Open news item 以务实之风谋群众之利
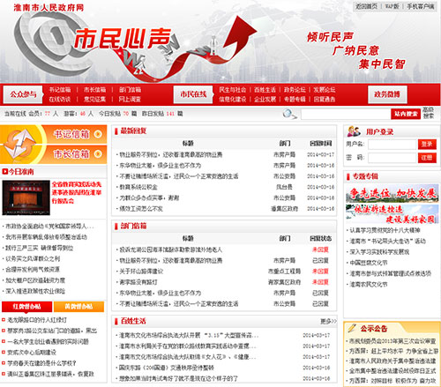The image size is (441, 387). tap(33, 259)
